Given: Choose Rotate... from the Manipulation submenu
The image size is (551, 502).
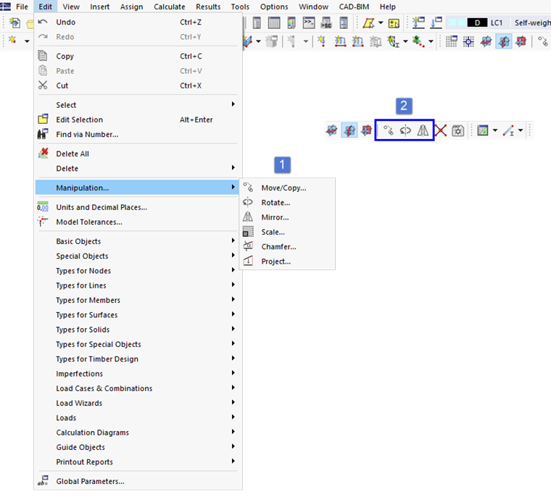Looking at the screenshot, I should (x=287, y=203).
